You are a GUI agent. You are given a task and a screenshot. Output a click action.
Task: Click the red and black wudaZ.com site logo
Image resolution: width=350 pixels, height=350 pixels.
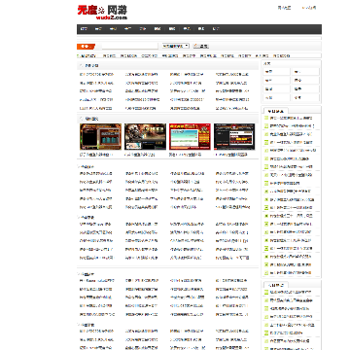click(x=102, y=13)
